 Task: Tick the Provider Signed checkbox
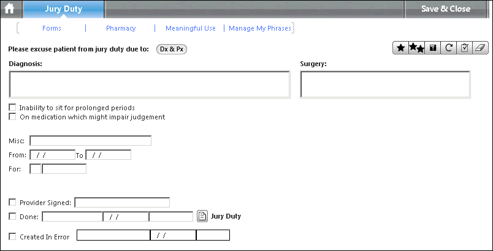[x=12, y=203]
